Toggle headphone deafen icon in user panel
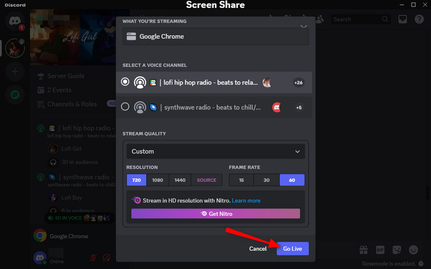Image resolution: width=431 pixels, height=269 pixels. pyautogui.click(x=106, y=258)
